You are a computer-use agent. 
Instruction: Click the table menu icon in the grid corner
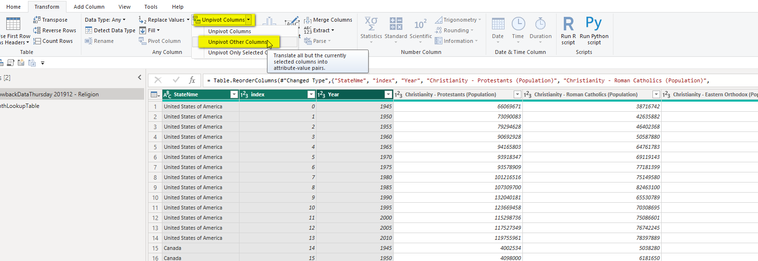pyautogui.click(x=155, y=94)
